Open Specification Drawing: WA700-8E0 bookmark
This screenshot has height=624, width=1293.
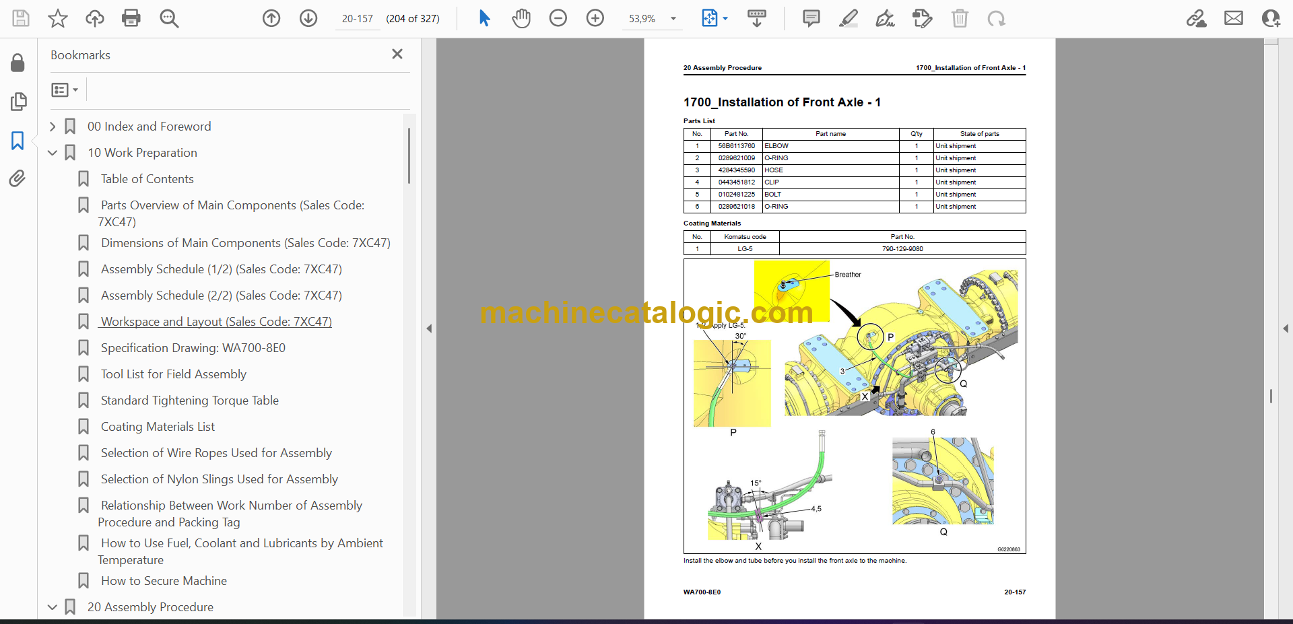pos(193,348)
